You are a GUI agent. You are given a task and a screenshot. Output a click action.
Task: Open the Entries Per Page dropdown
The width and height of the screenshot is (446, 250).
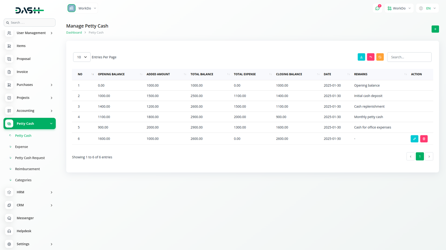pyautogui.click(x=82, y=57)
